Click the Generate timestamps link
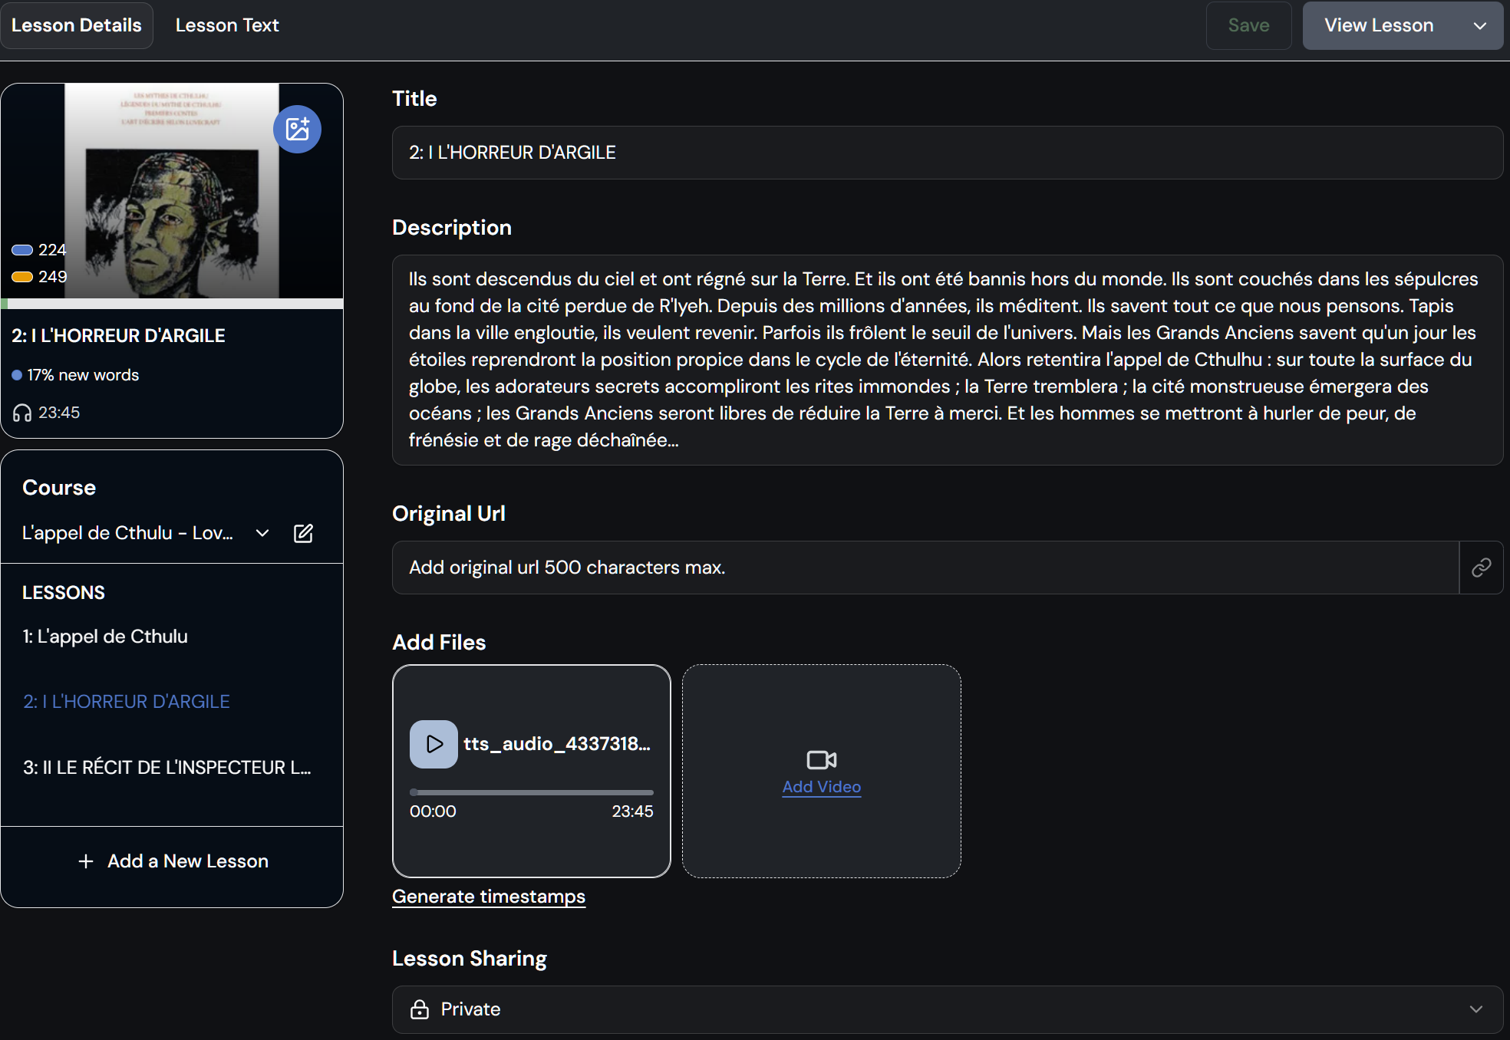Screen dimensions: 1510x1040 489,897
